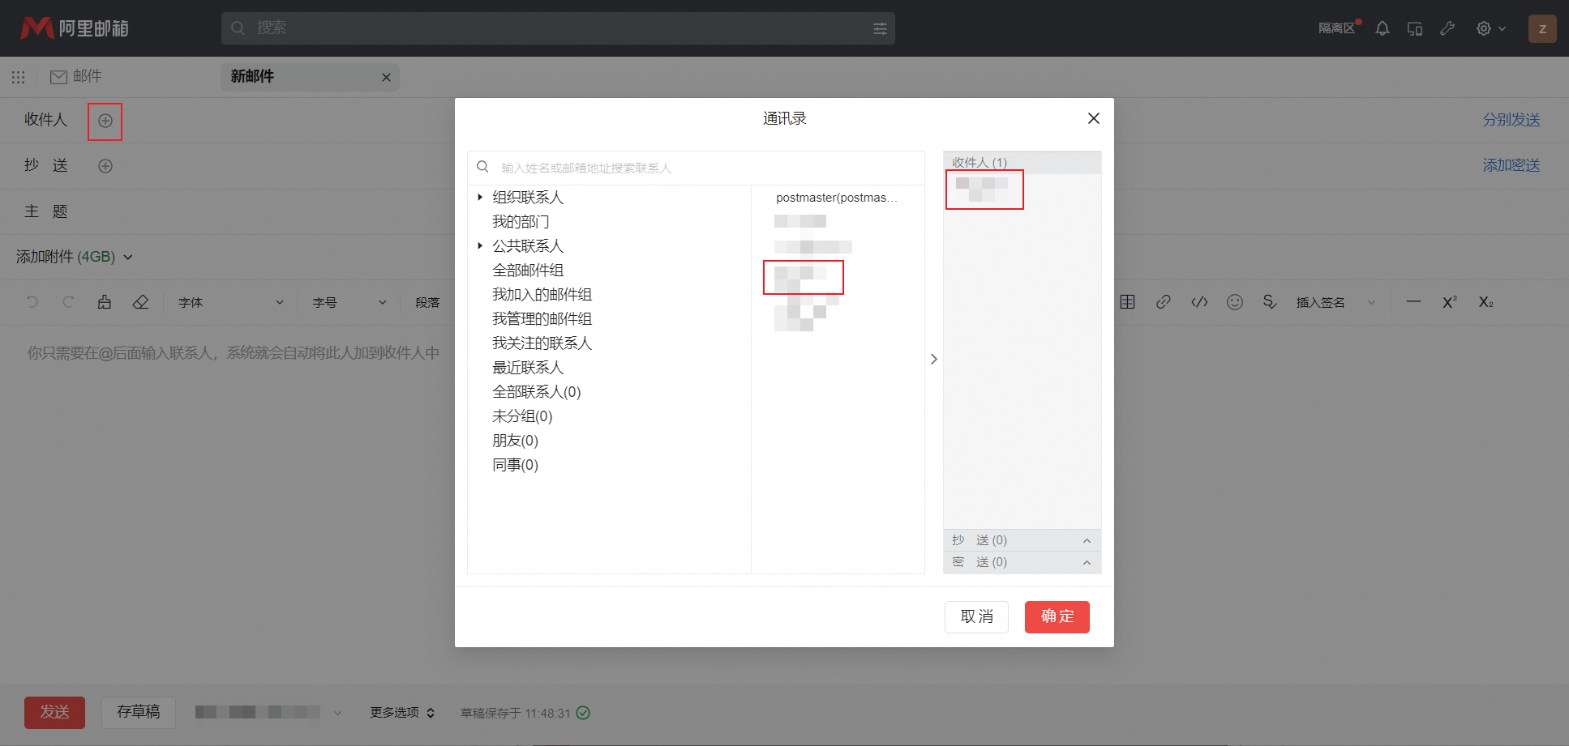Click the redo icon
The image size is (1569, 746).
tap(68, 302)
